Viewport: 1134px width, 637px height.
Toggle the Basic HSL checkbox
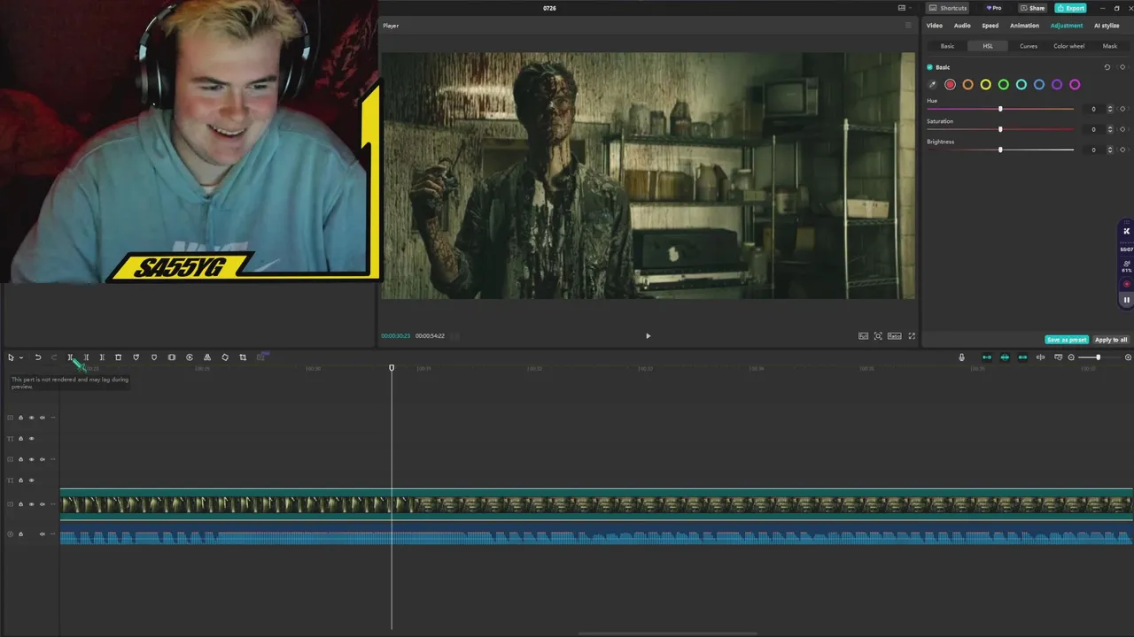click(929, 67)
